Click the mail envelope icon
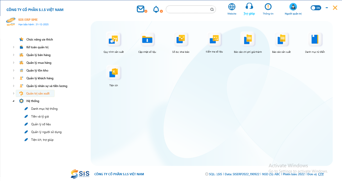This screenshot has width=342, height=181. 140,9
